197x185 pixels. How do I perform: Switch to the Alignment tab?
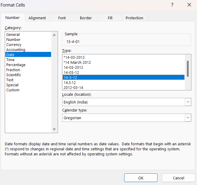point(37,18)
